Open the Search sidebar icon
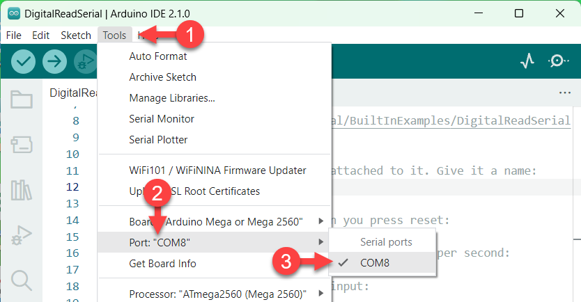This screenshot has height=302, width=581. pos(22,280)
